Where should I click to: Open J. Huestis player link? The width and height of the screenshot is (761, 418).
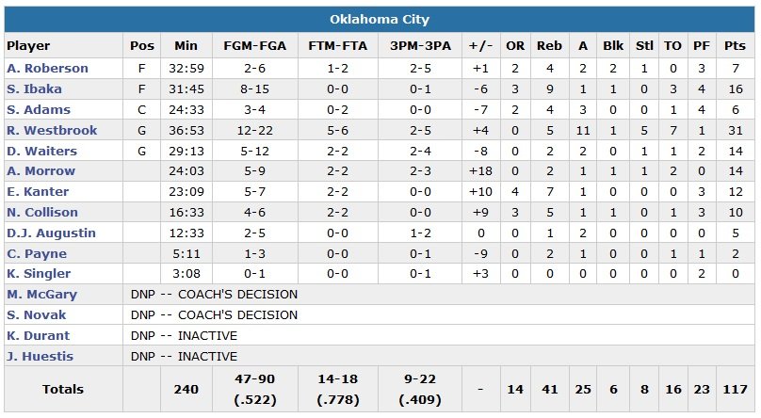click(40, 357)
